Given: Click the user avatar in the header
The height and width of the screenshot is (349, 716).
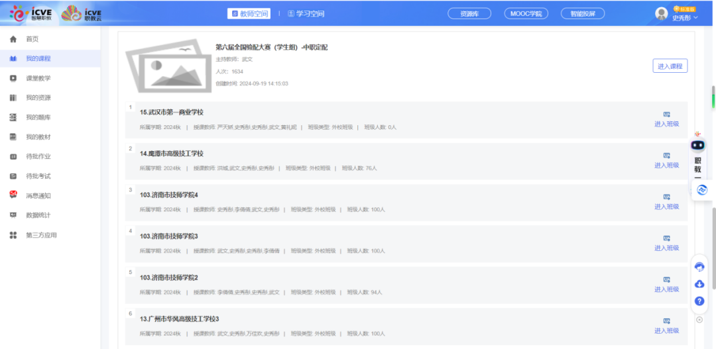Looking at the screenshot, I should click(x=661, y=14).
